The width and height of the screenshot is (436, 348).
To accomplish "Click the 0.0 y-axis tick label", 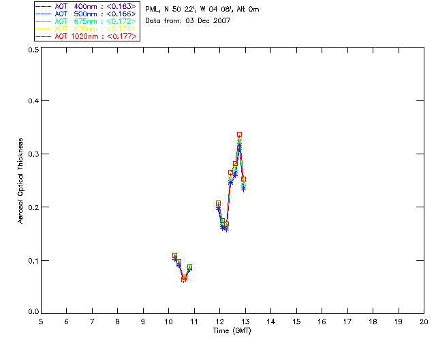I will 33,312.
